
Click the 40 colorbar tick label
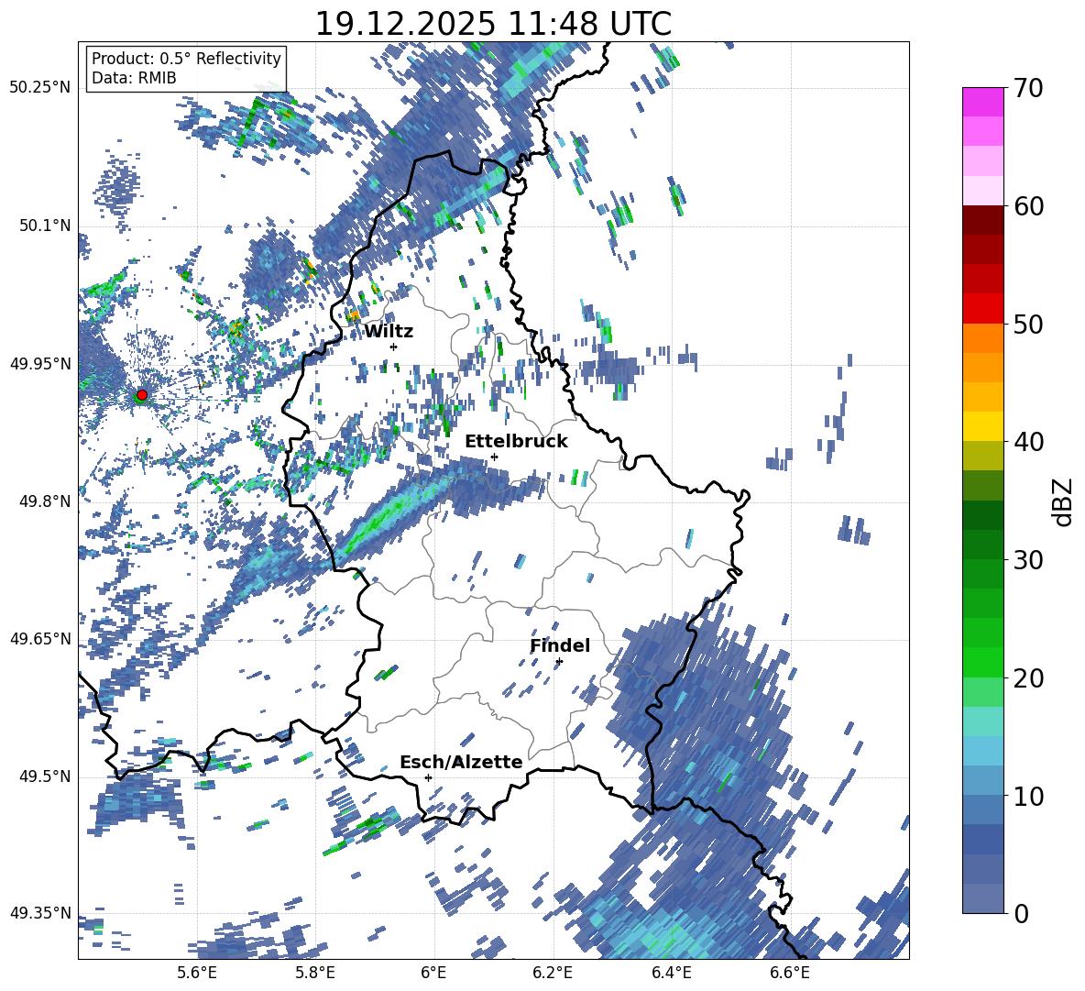click(1028, 442)
